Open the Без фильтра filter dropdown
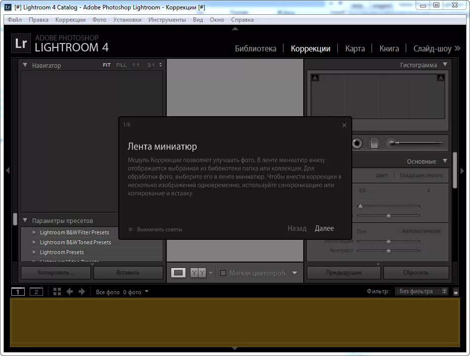This screenshot has width=470, height=356. (422, 291)
